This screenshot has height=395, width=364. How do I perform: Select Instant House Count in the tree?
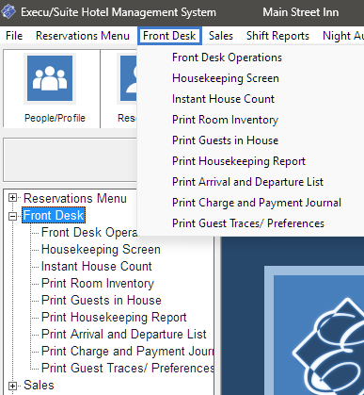pos(97,267)
